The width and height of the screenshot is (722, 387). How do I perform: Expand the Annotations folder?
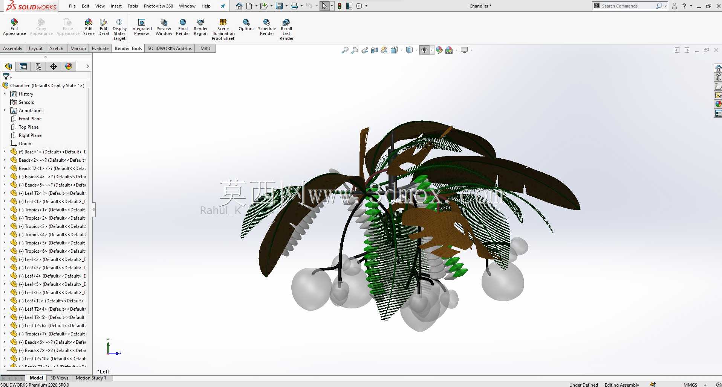click(x=5, y=110)
